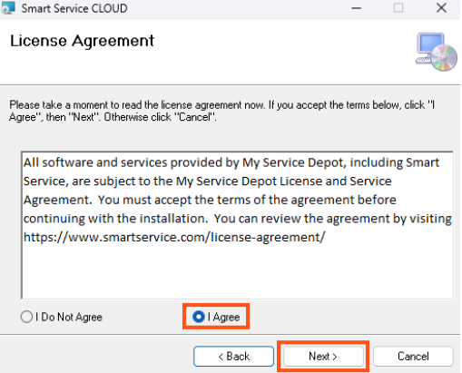Click the installer disc icon in the header
The image size is (462, 373).
pyautogui.click(x=437, y=52)
